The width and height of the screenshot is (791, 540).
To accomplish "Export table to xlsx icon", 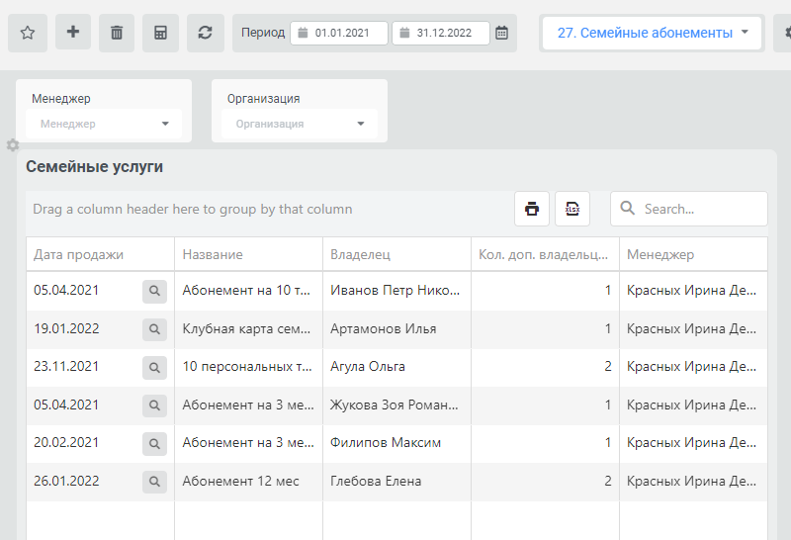I will [x=572, y=209].
